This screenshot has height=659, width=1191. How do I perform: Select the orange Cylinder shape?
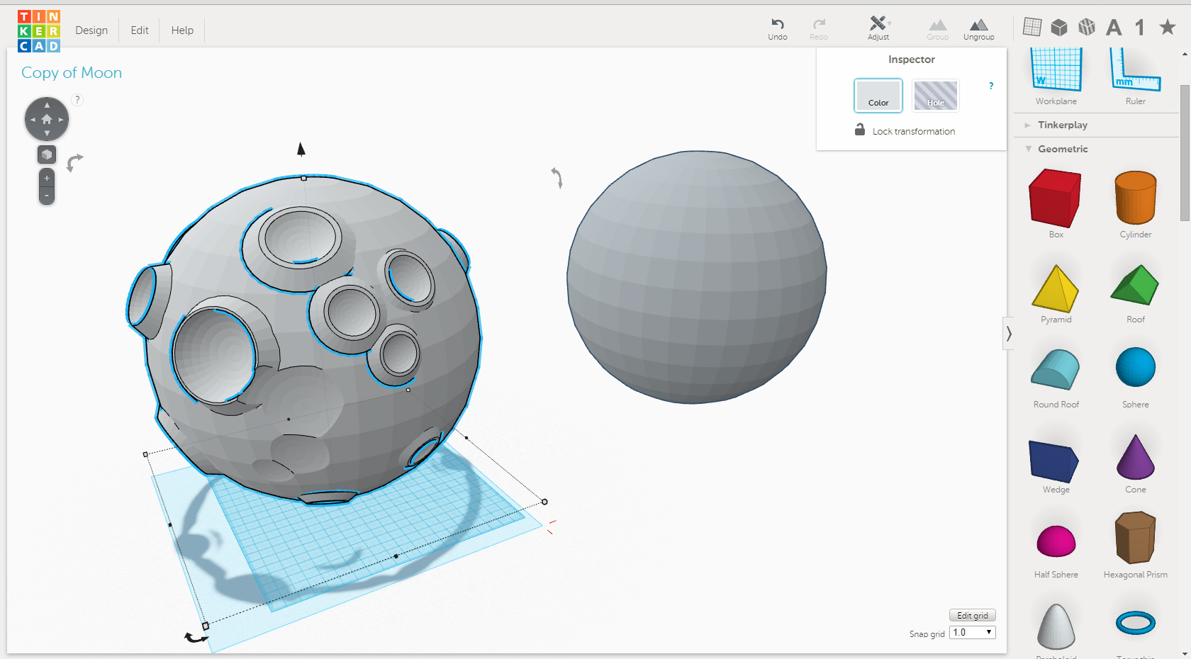point(1135,198)
